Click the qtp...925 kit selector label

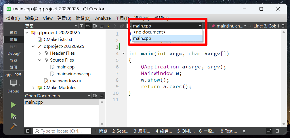pyautogui.click(x=13, y=75)
